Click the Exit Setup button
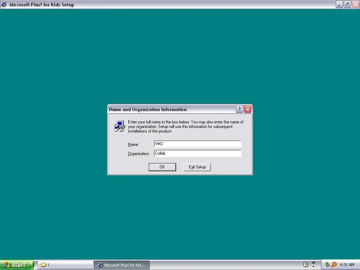The width and height of the screenshot is (360, 270). (197, 167)
